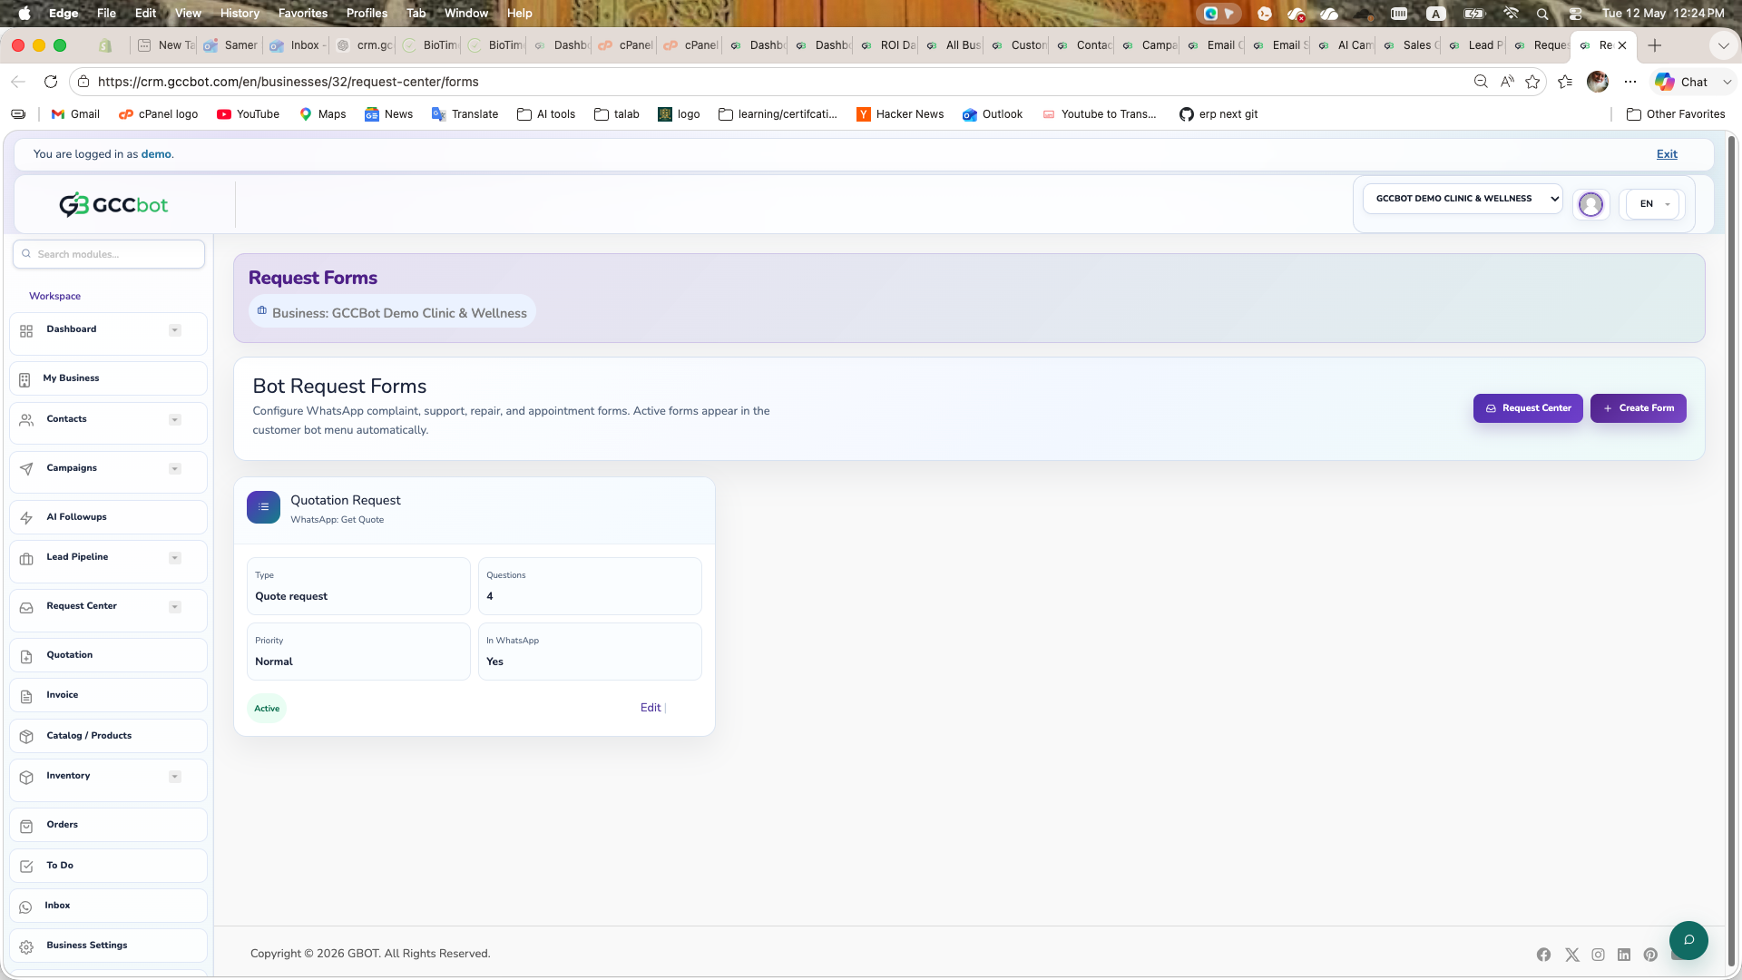
Task: Click the Search modules input field
Action: coord(109,254)
